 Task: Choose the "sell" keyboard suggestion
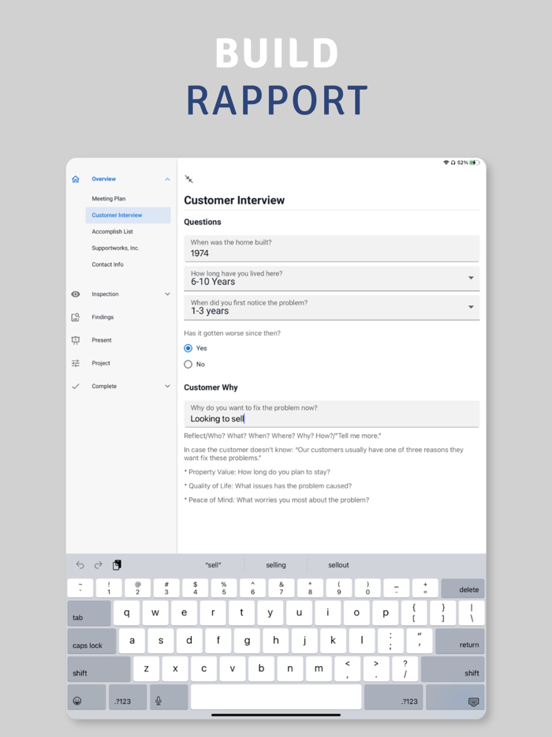(x=213, y=565)
